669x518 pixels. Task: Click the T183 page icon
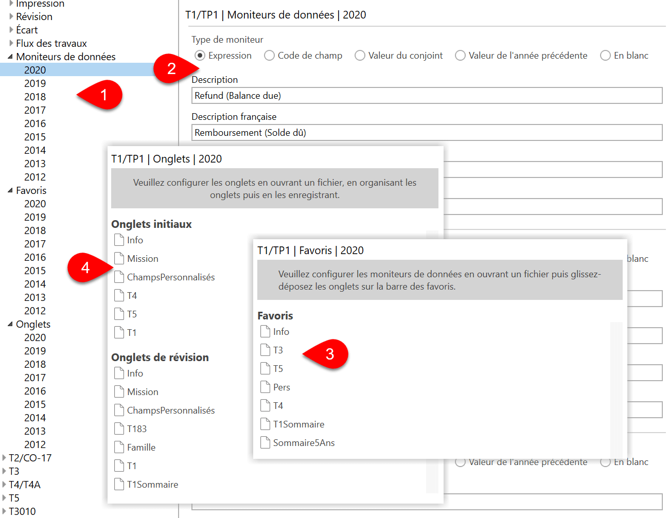coord(119,429)
